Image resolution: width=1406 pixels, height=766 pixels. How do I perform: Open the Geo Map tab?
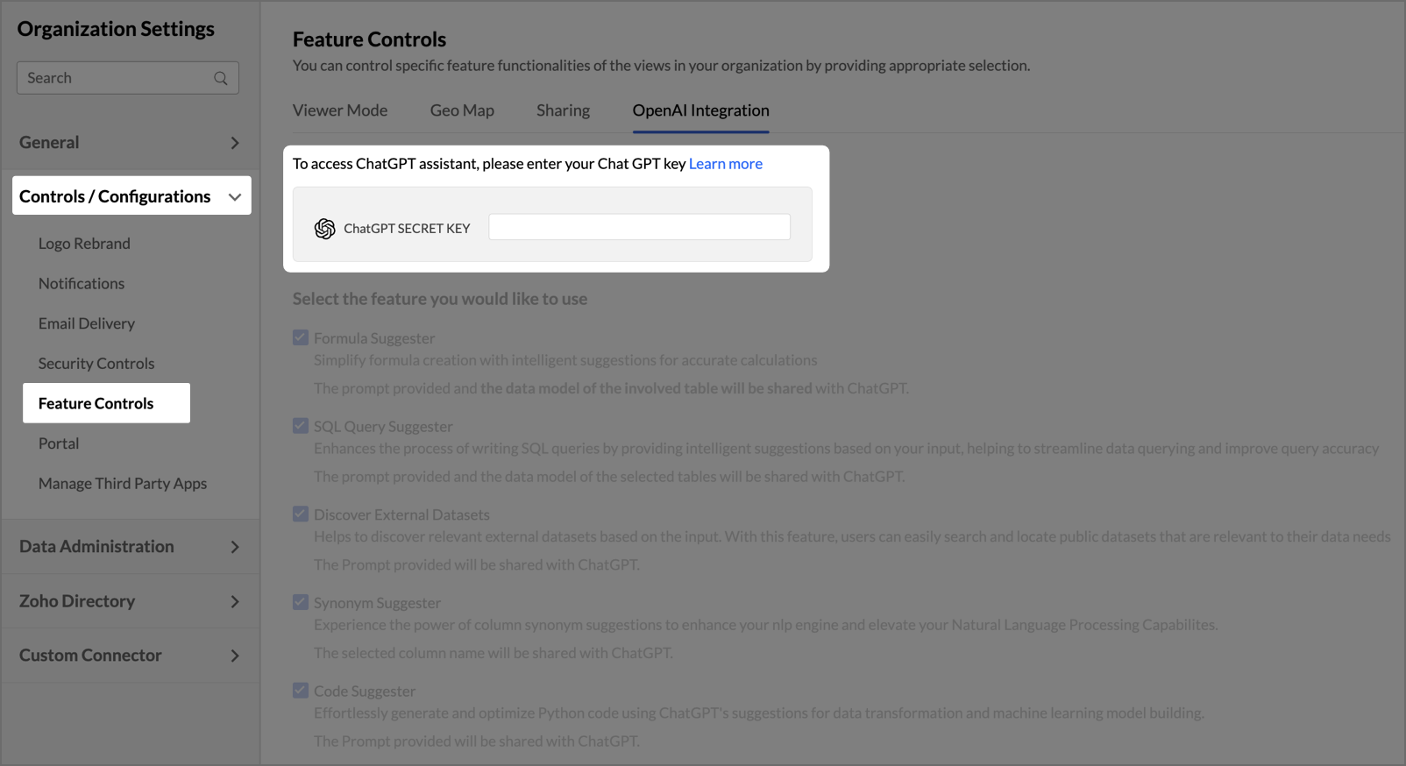[x=462, y=110]
